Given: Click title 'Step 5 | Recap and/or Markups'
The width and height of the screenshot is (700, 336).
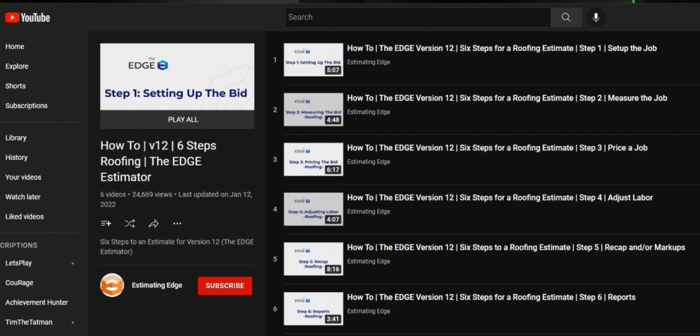Looking at the screenshot, I should [x=516, y=247].
